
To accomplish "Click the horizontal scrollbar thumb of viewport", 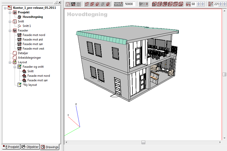I will [x=143, y=142].
